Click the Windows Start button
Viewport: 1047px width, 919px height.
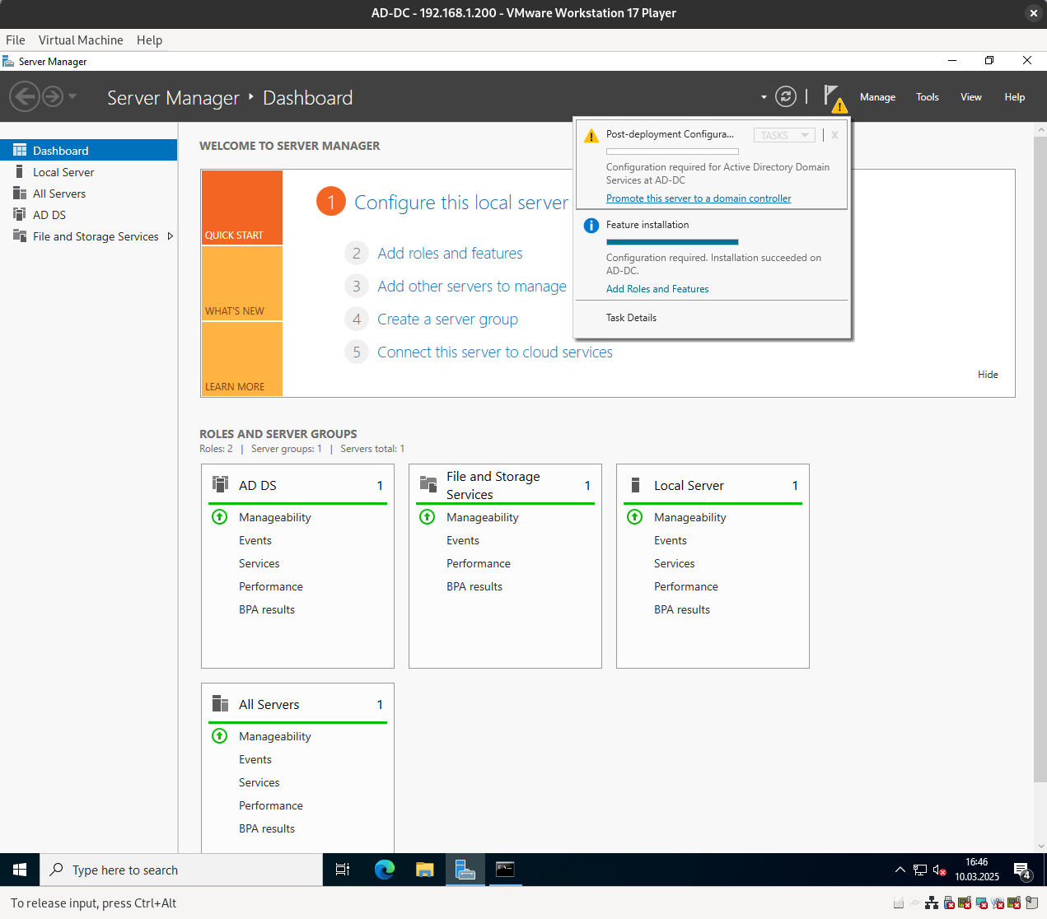coord(20,870)
